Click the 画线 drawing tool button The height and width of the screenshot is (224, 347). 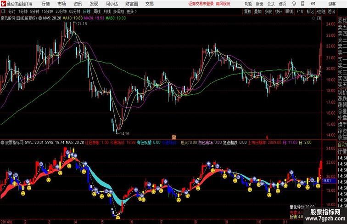pyautogui.click(x=289, y=11)
